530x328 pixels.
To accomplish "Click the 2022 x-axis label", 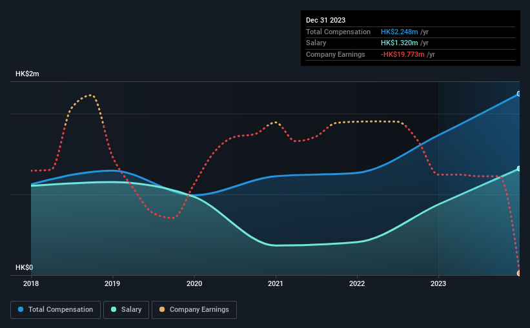I will click(x=357, y=283).
